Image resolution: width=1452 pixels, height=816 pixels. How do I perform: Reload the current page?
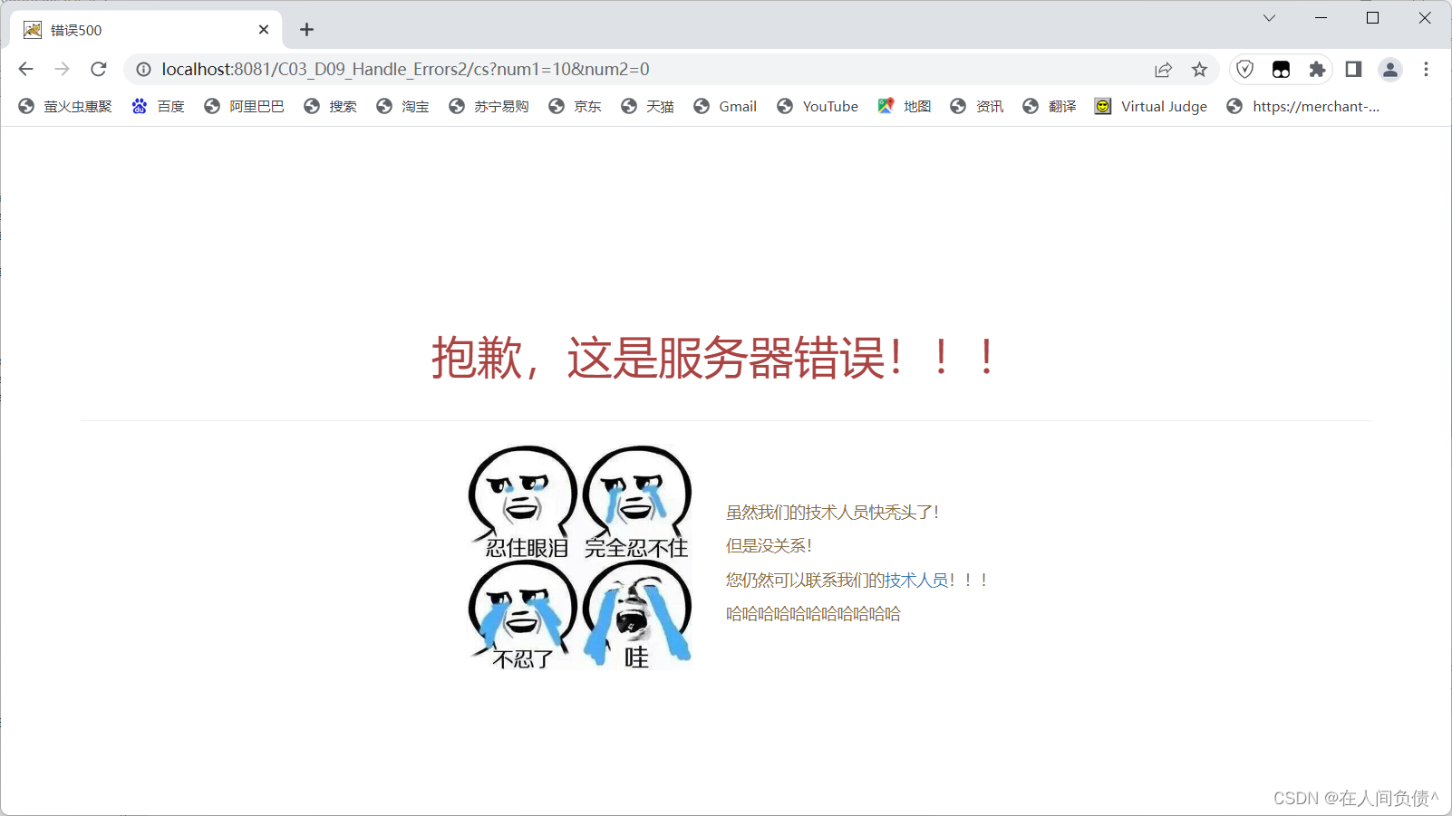click(x=99, y=69)
